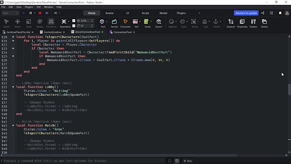Click the step forward control
The image size is (291, 164).
click(x=56, y=13)
